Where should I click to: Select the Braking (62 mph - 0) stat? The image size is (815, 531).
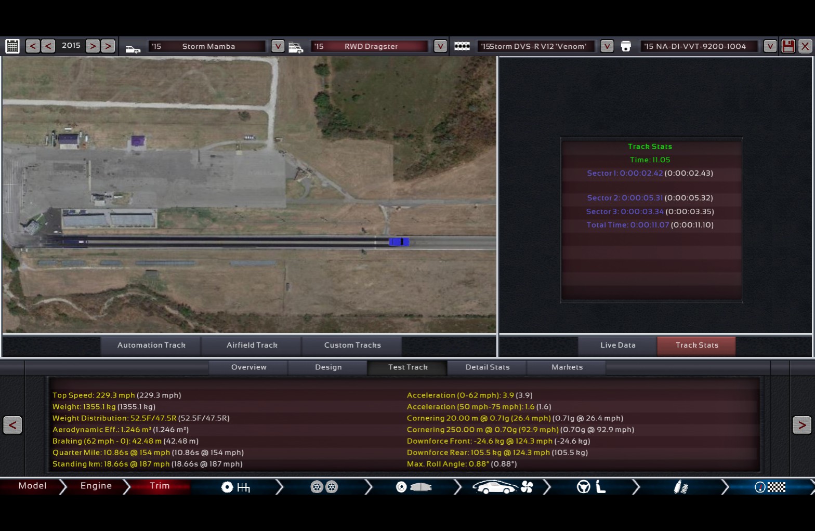[125, 441]
